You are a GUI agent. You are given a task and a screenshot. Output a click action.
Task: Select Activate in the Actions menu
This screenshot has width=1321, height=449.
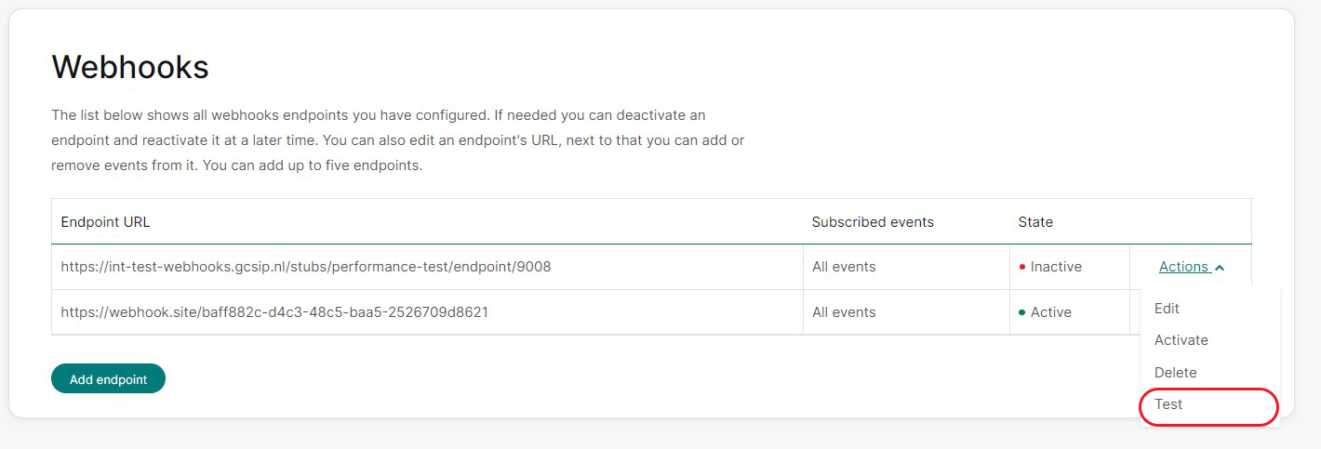(1181, 340)
